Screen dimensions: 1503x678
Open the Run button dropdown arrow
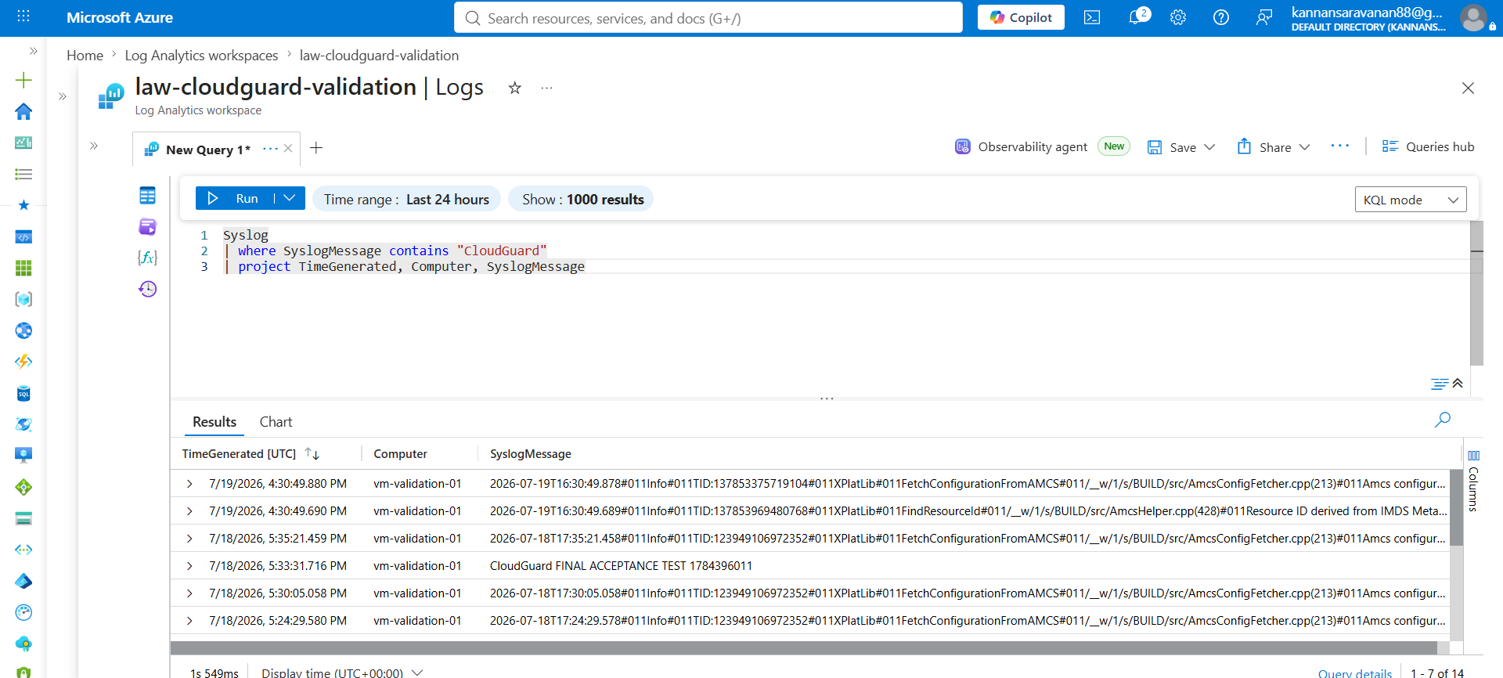click(x=290, y=199)
